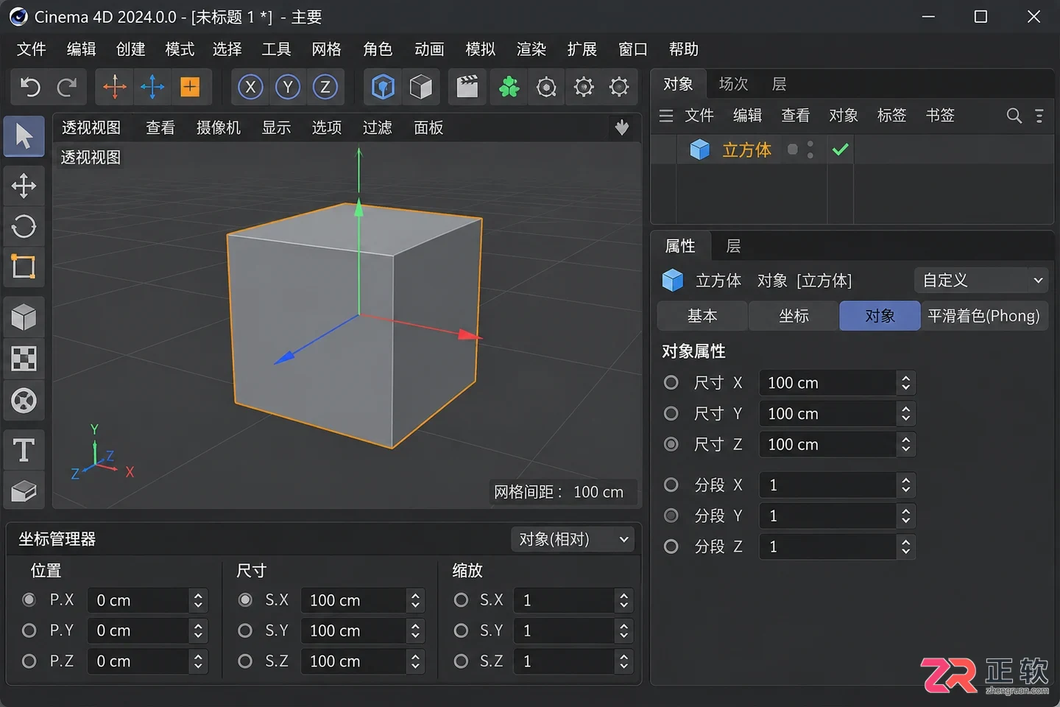This screenshot has height=707, width=1060.
Task: Click the Undo arrow icon
Action: 30,88
